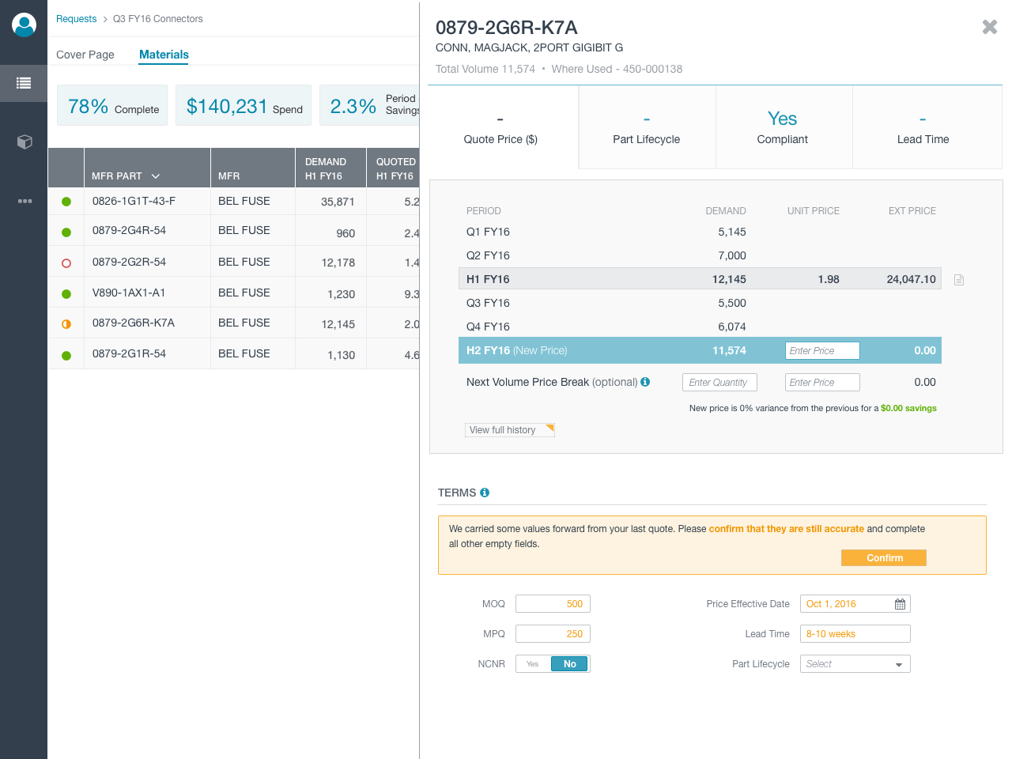Click H2 FY16 Enter Price field
This screenshot has height=759, width=1012.
pyautogui.click(x=821, y=351)
